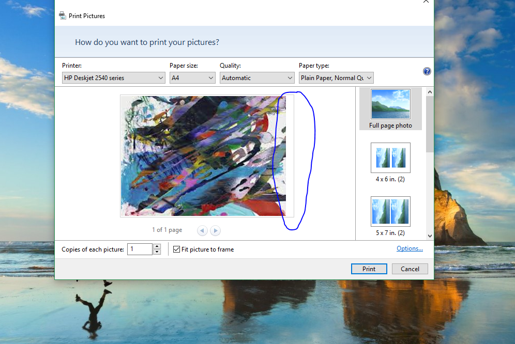Increase copies with the up spinner arrow
Image resolution: width=515 pixels, height=344 pixels.
coord(157,246)
